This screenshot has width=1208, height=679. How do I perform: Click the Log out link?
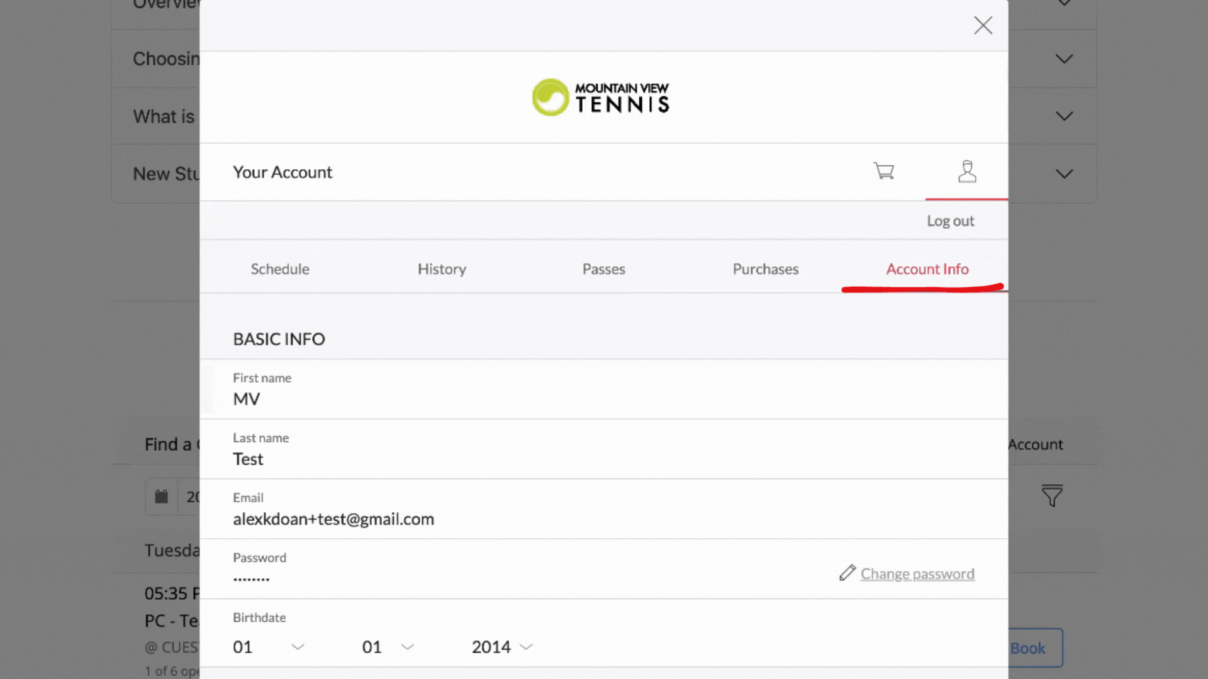[x=950, y=221]
